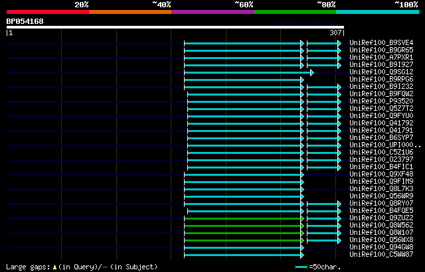Click the ~60% label above the color scale
Screen dimensions: 425x272
pos(244,5)
